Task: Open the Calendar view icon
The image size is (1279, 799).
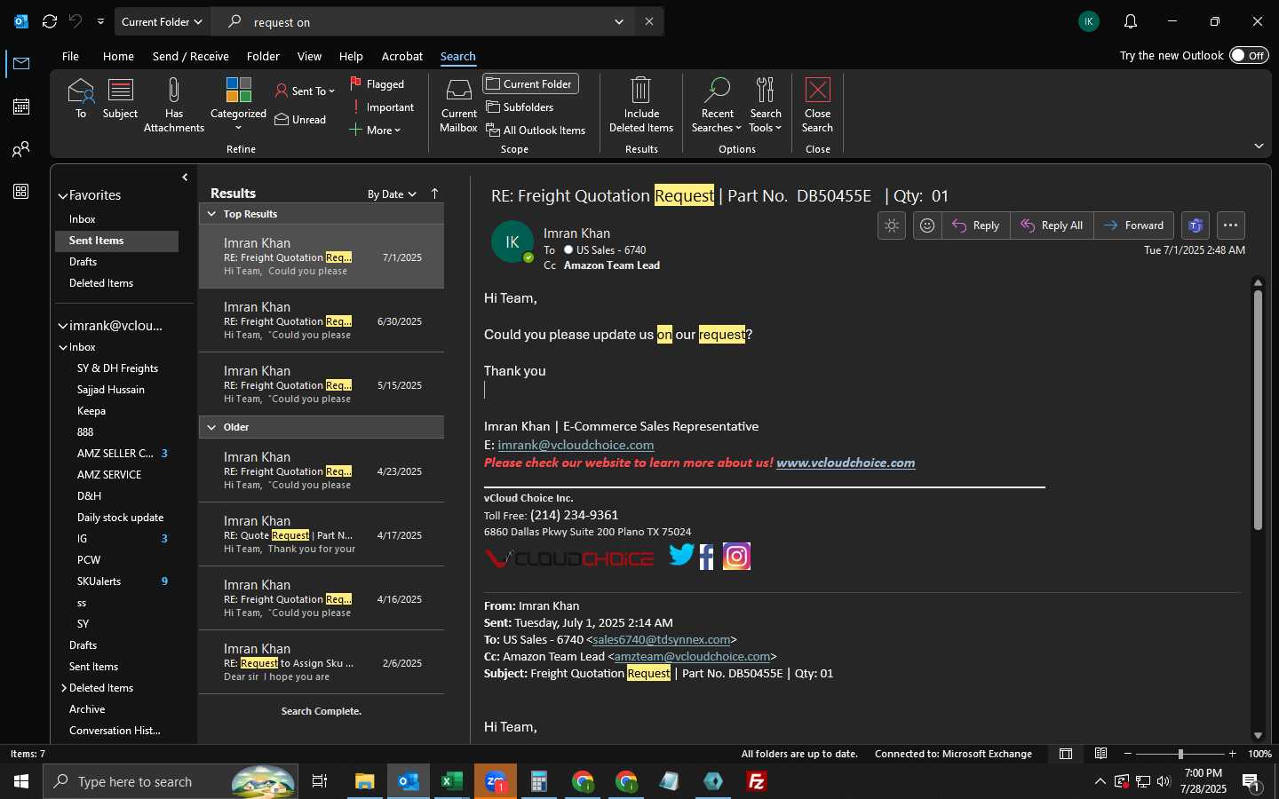Action: point(21,107)
